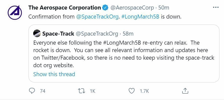Viewport: 224px width, 100px height.
Task: Click the Aerospace Corporation profile logo
Action: (x=15, y=12)
